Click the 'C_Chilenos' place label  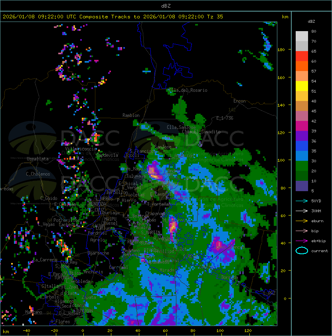pos(38,174)
